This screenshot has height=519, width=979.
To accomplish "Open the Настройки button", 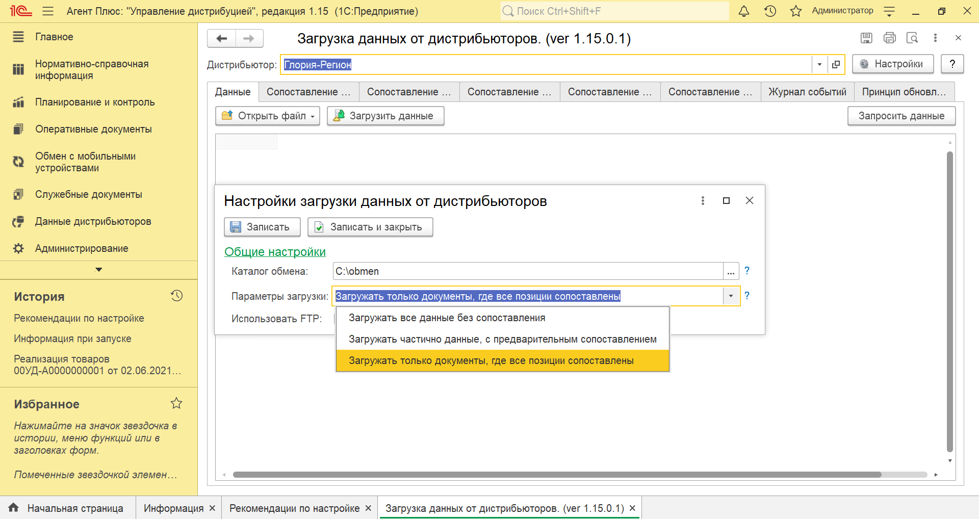I will pyautogui.click(x=893, y=64).
